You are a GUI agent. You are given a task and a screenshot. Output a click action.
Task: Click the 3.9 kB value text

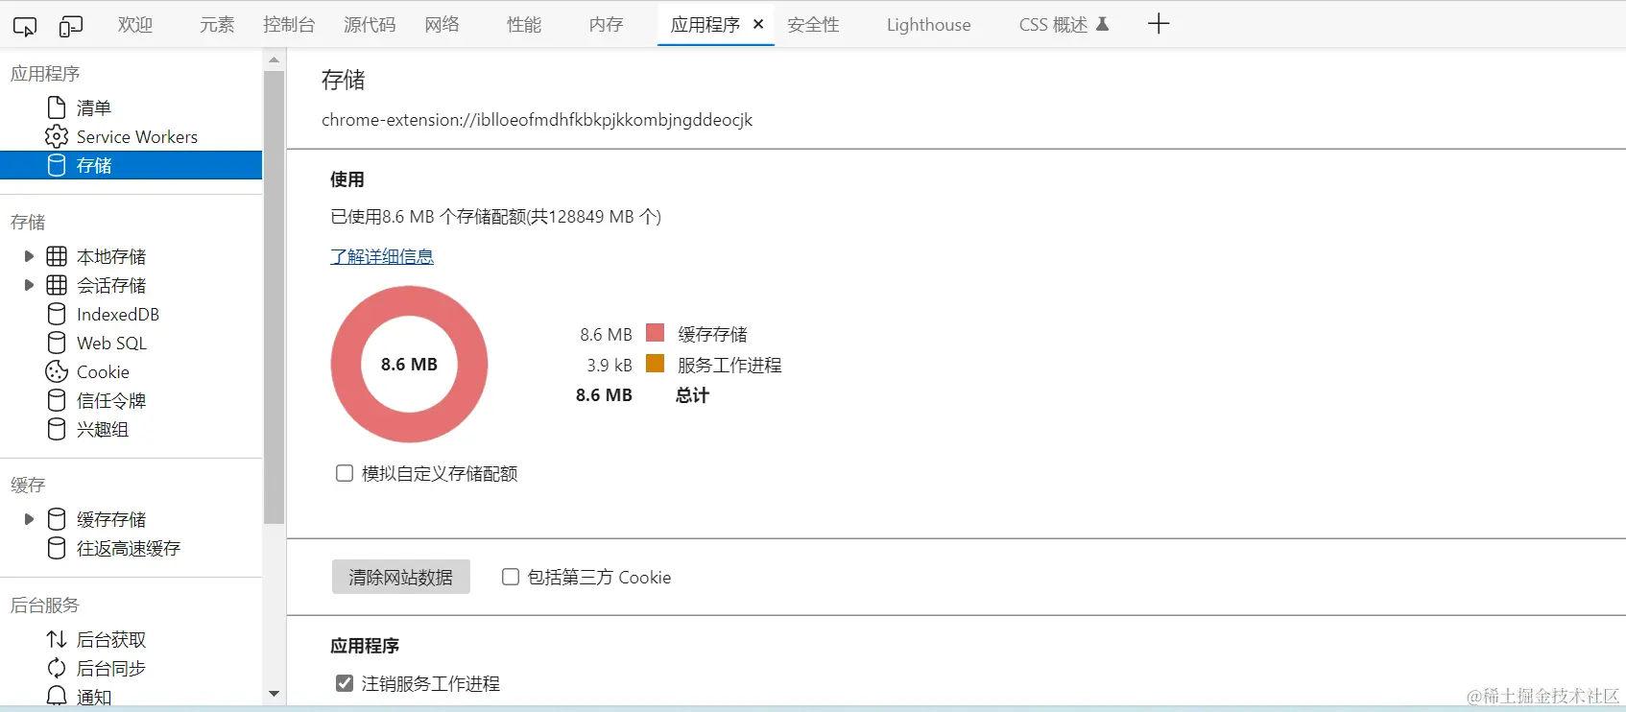(610, 365)
